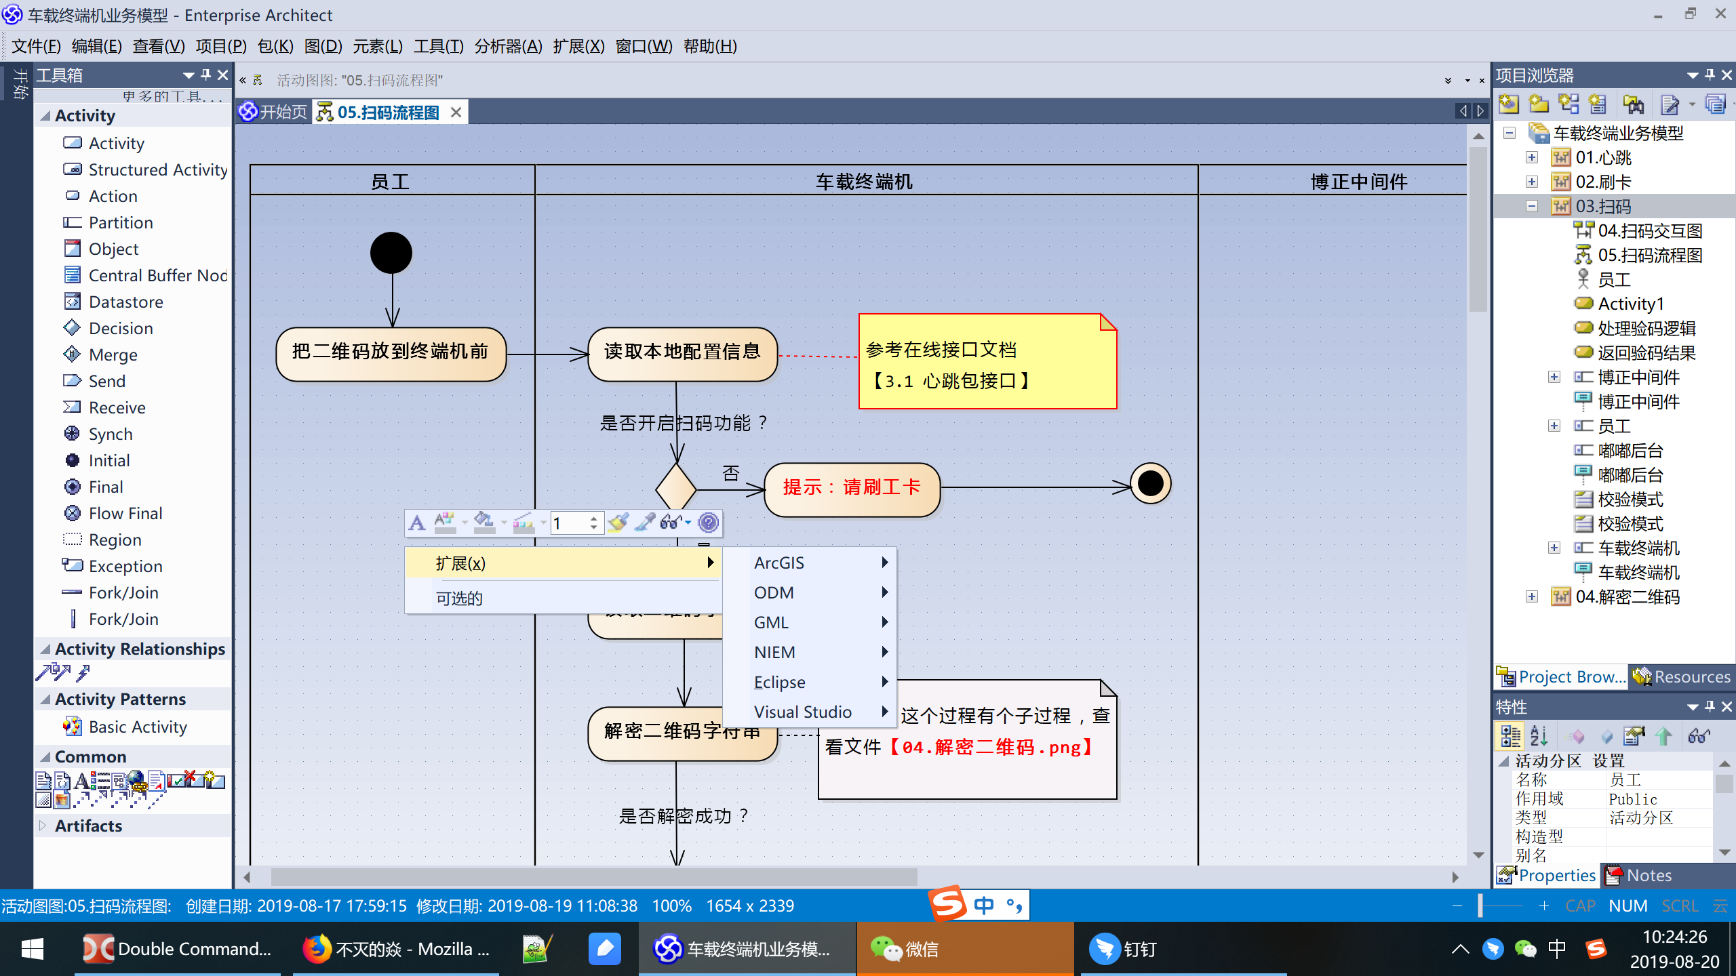Screen dimensions: 1736x976
Task: Open the 文件(F) menu
Action: click(36, 46)
